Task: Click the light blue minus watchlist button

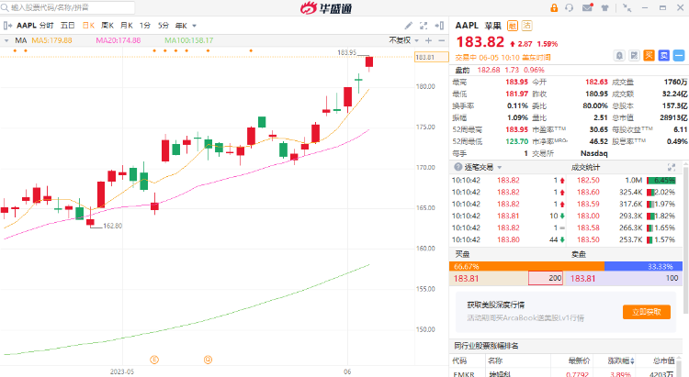Action: point(679,55)
